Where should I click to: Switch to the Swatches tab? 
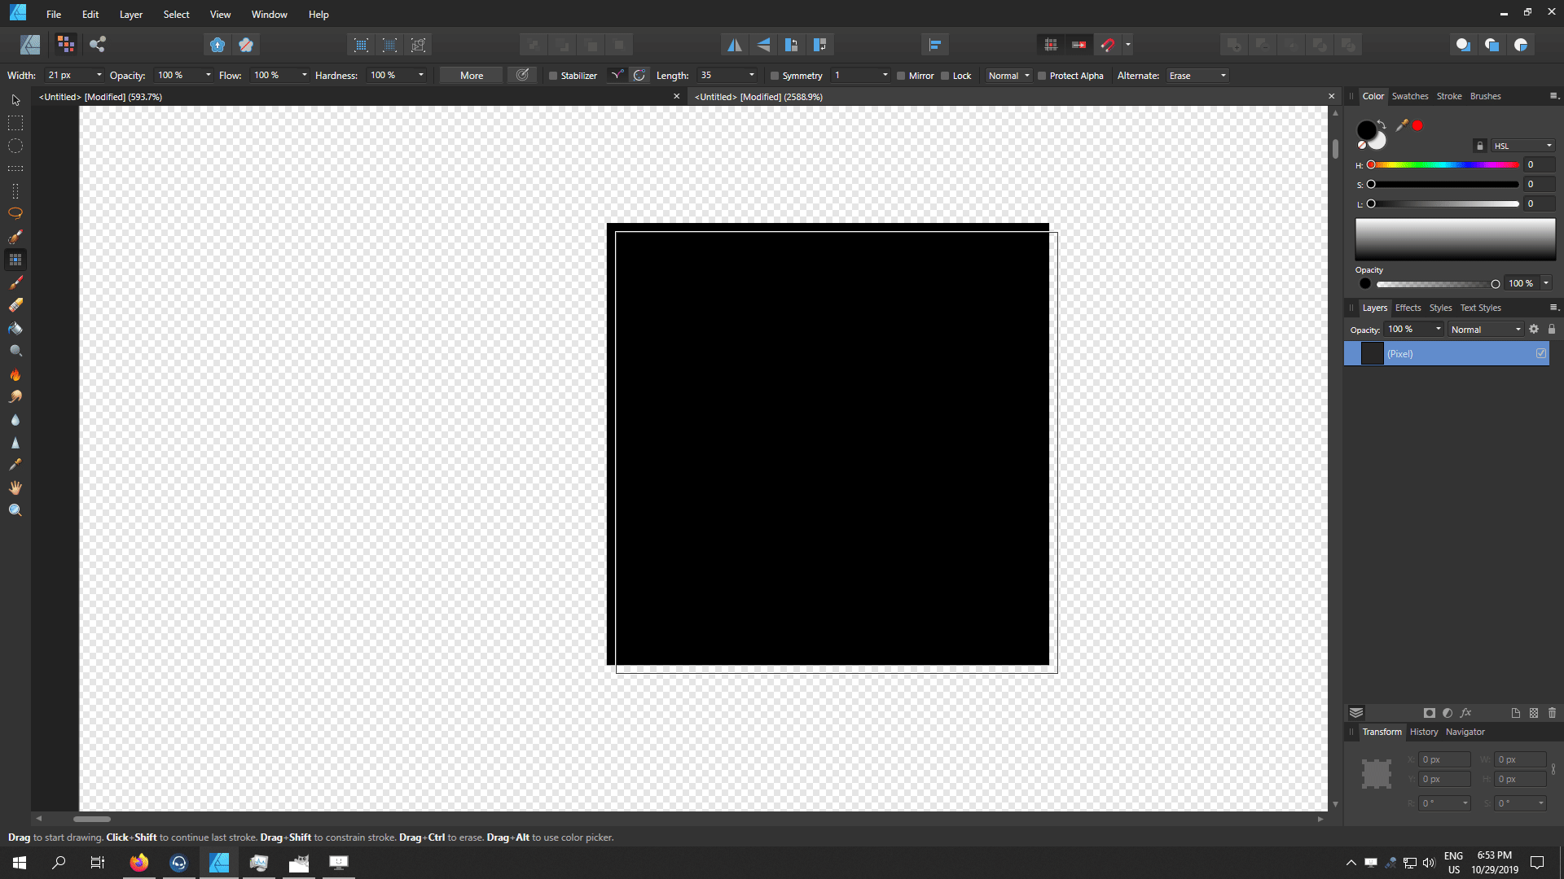tap(1410, 96)
